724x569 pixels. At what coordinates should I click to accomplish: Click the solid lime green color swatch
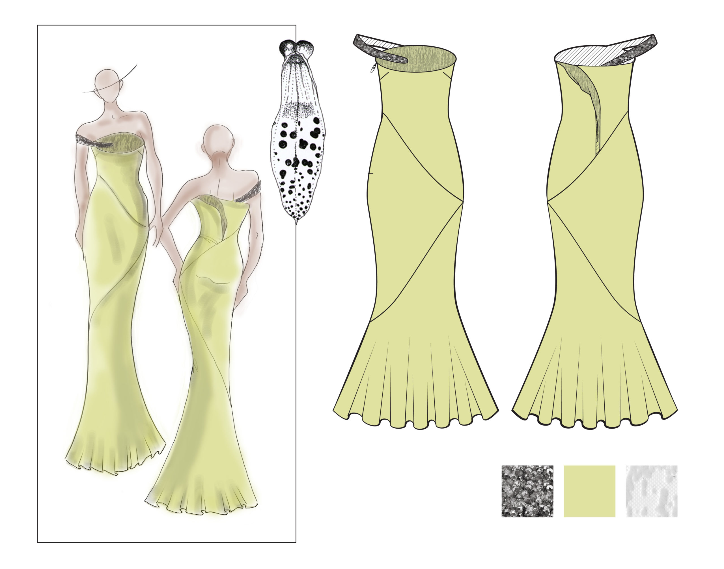[x=589, y=491]
